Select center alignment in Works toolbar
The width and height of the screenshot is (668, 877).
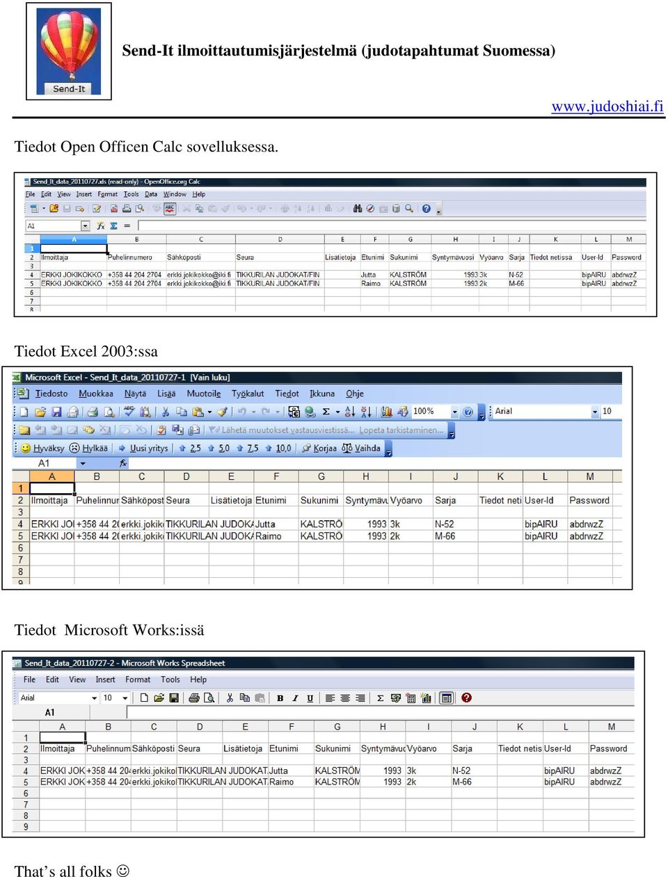click(x=345, y=698)
